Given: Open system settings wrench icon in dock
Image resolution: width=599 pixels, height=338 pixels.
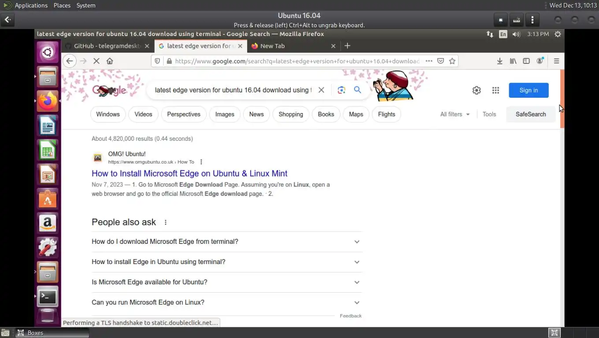Looking at the screenshot, I should click(48, 248).
